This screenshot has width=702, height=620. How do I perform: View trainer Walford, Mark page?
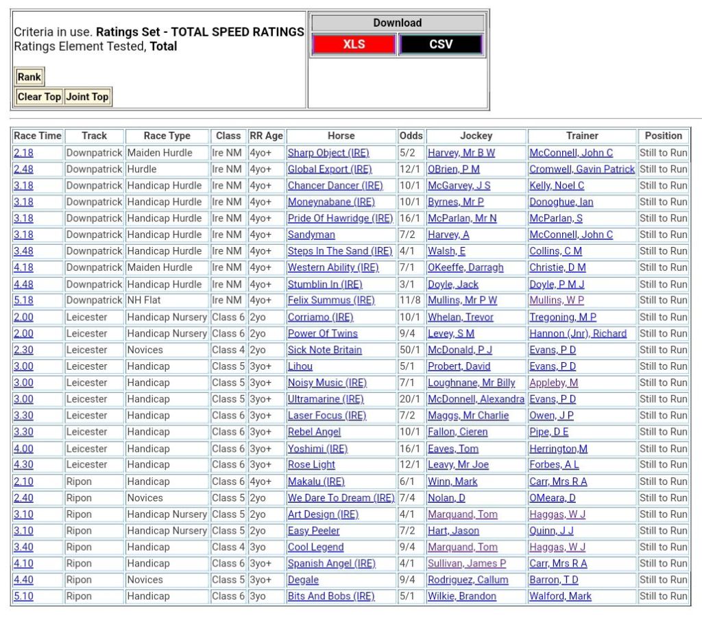click(x=559, y=596)
